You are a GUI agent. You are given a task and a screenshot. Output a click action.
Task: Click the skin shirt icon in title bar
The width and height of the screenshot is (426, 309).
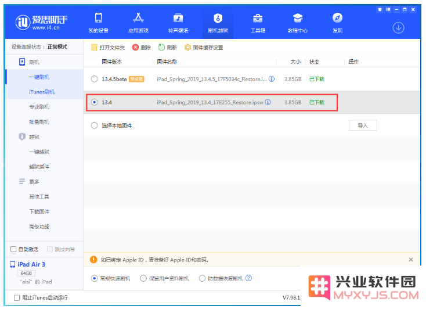pyautogui.click(x=380, y=9)
